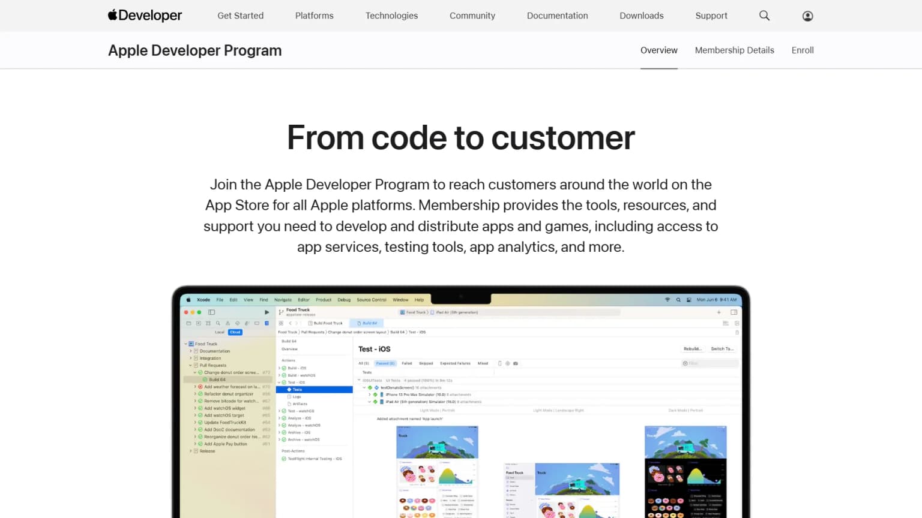Open the Technologies menu in Apple navigation

pos(391,16)
